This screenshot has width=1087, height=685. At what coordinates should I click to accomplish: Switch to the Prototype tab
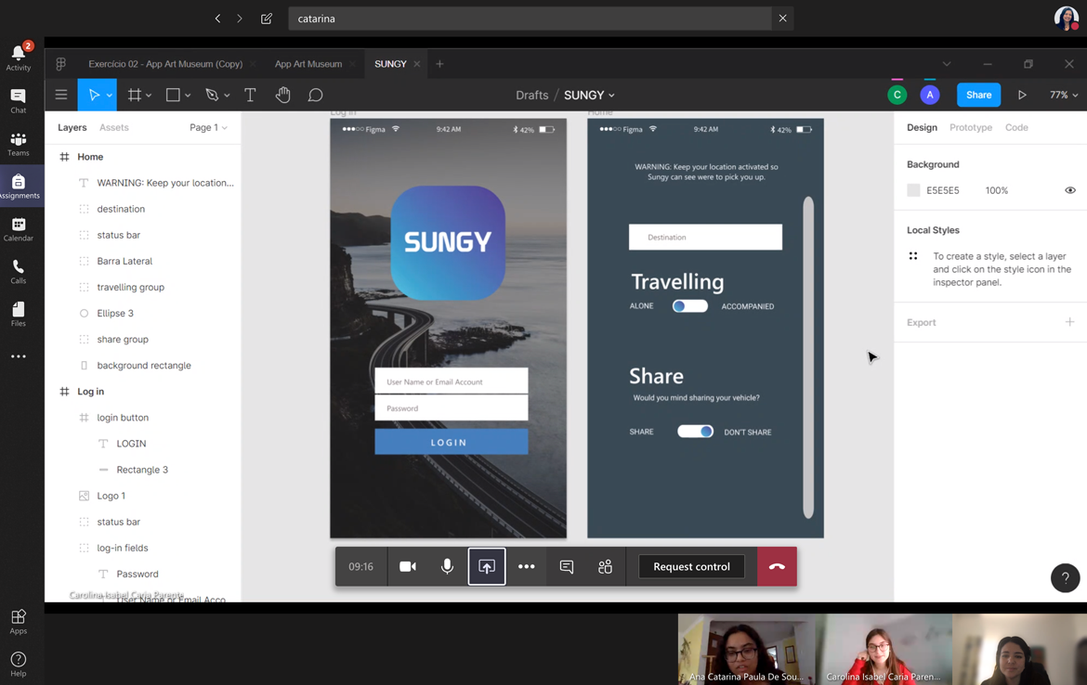(x=970, y=127)
